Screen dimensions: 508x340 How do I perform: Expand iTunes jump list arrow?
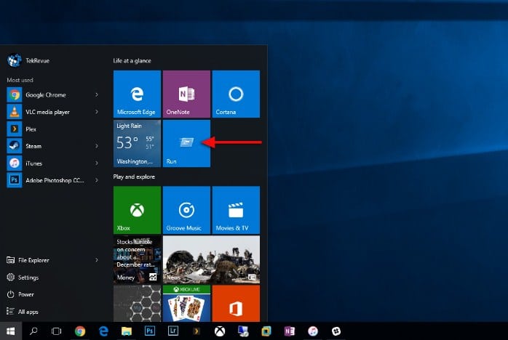(x=97, y=163)
